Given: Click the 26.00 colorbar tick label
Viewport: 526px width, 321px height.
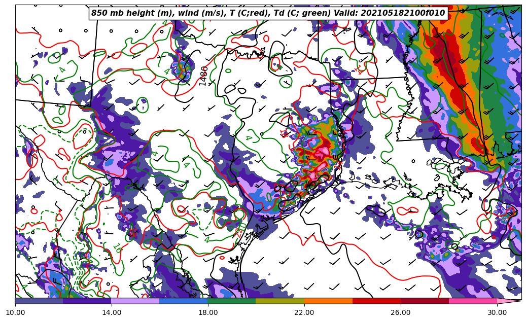Looking at the screenshot, I should [401, 312].
